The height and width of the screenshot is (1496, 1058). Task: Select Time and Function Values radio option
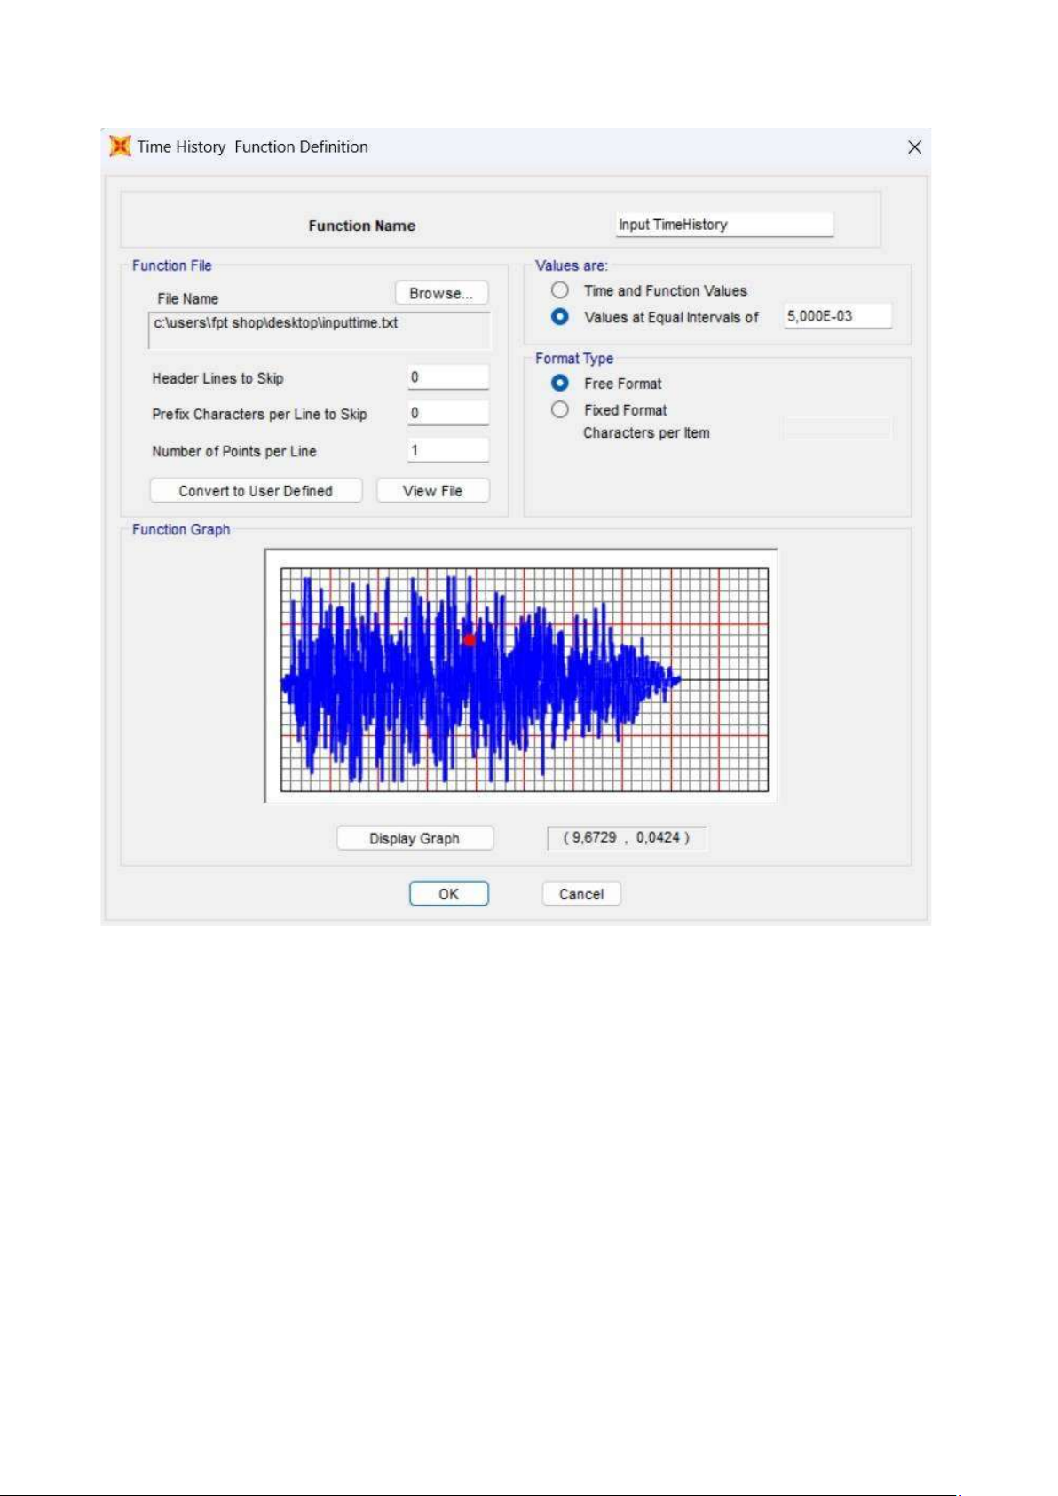click(560, 290)
